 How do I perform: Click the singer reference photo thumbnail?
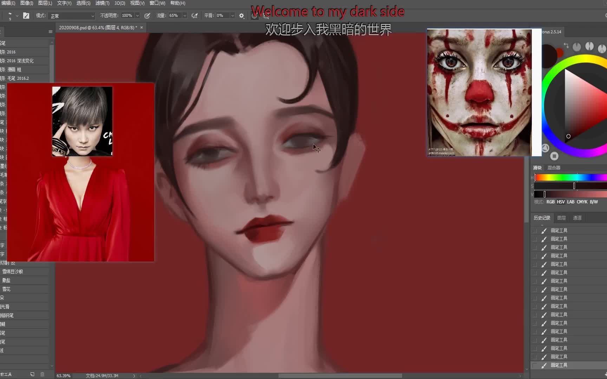82,121
